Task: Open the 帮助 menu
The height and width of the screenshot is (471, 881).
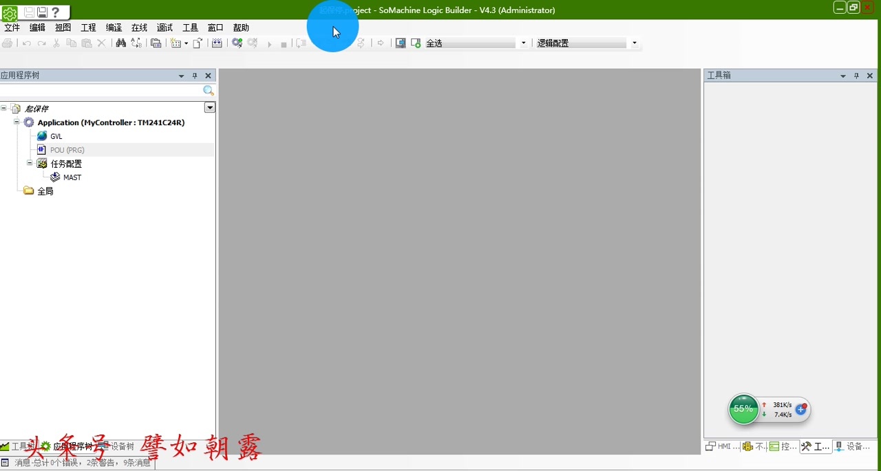Action: click(x=241, y=28)
